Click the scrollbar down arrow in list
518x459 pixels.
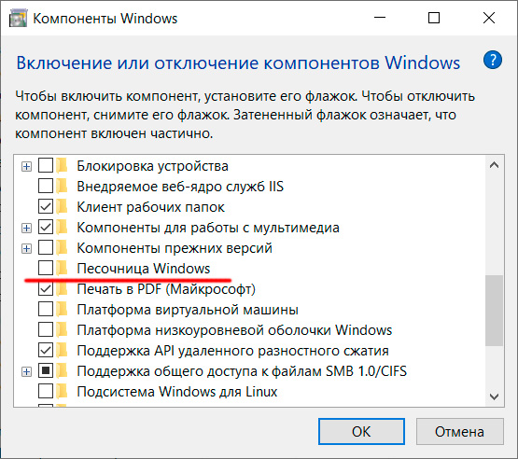[x=494, y=396]
